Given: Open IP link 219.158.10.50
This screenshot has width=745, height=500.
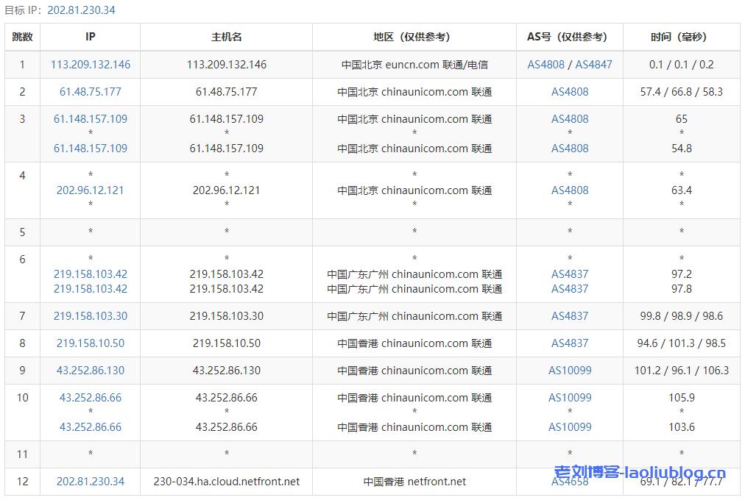Looking at the screenshot, I should 91,343.
